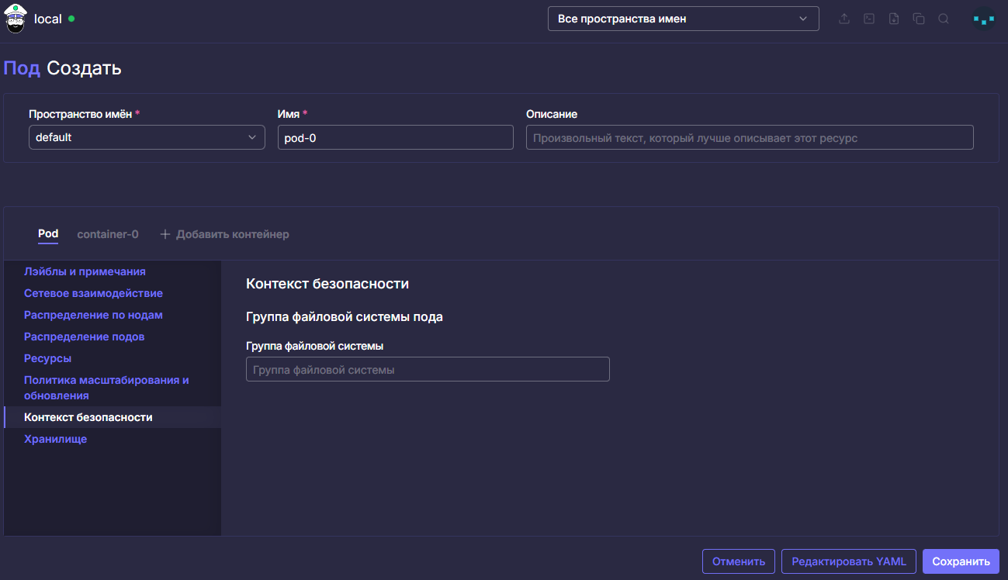Click the Контекст безопасности heading
The height and width of the screenshot is (580, 1008).
[327, 284]
